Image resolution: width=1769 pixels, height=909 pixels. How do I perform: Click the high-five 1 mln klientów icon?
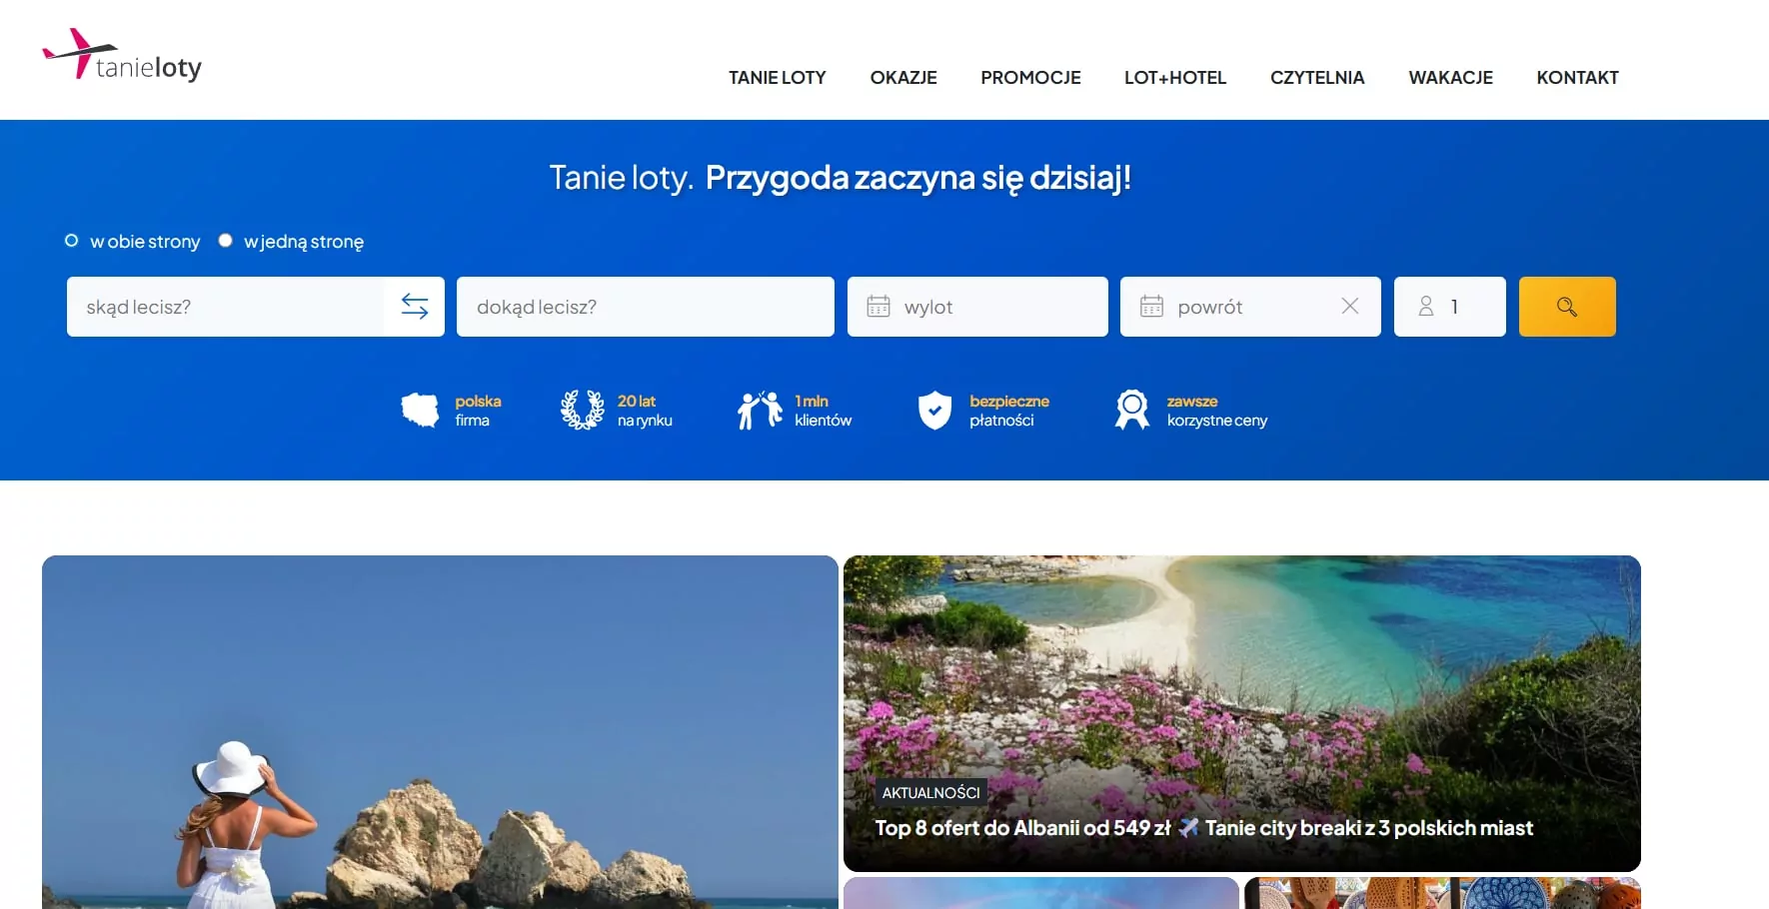tap(760, 411)
